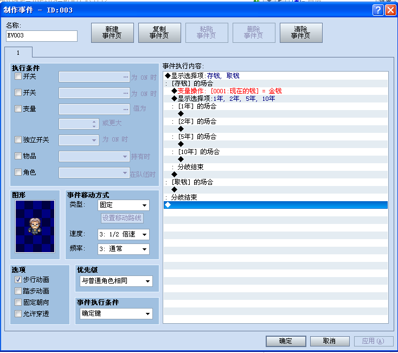Open the 速度 dropdown showing 1/2 倍速

tap(124, 234)
